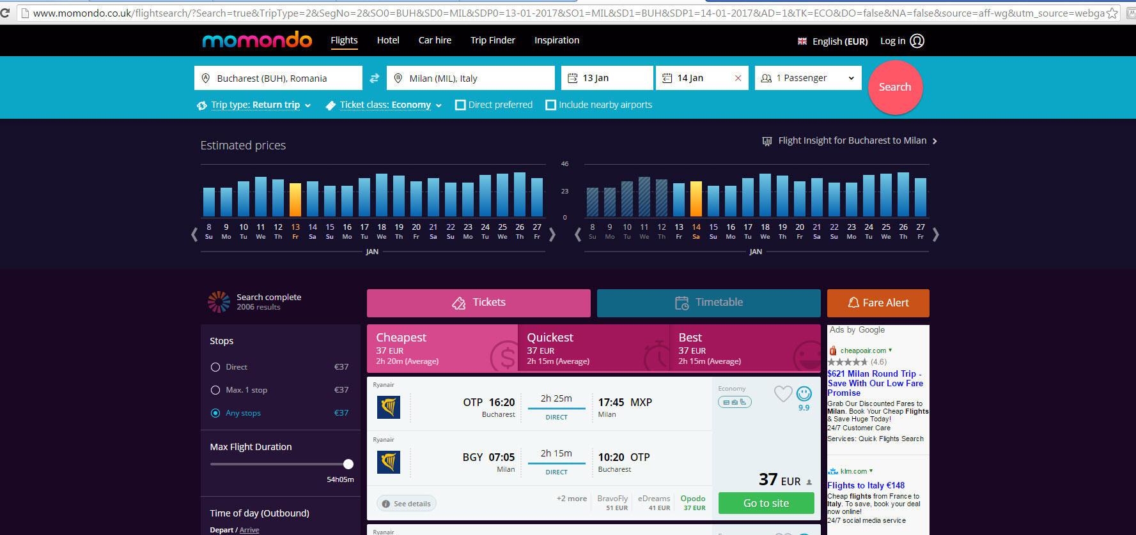Open Trip Finder menu item
This screenshot has height=535, width=1136.
pos(493,40)
